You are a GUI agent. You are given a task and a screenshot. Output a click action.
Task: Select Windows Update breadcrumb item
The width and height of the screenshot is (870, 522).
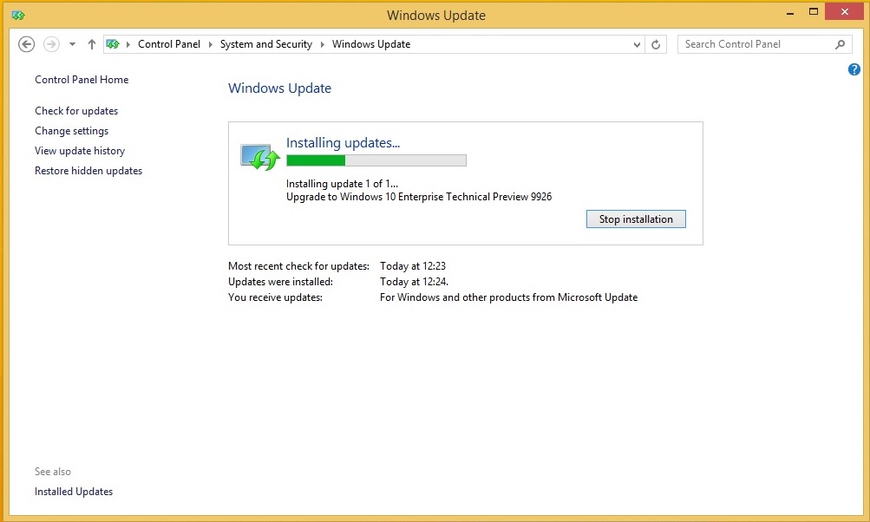[x=371, y=44]
